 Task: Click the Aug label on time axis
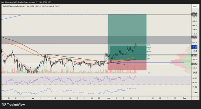coord(109,98)
